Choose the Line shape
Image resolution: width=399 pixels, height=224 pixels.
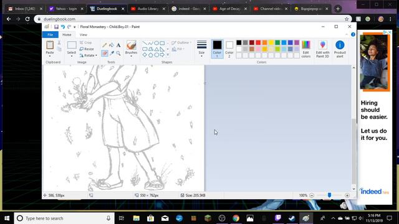(x=145, y=43)
